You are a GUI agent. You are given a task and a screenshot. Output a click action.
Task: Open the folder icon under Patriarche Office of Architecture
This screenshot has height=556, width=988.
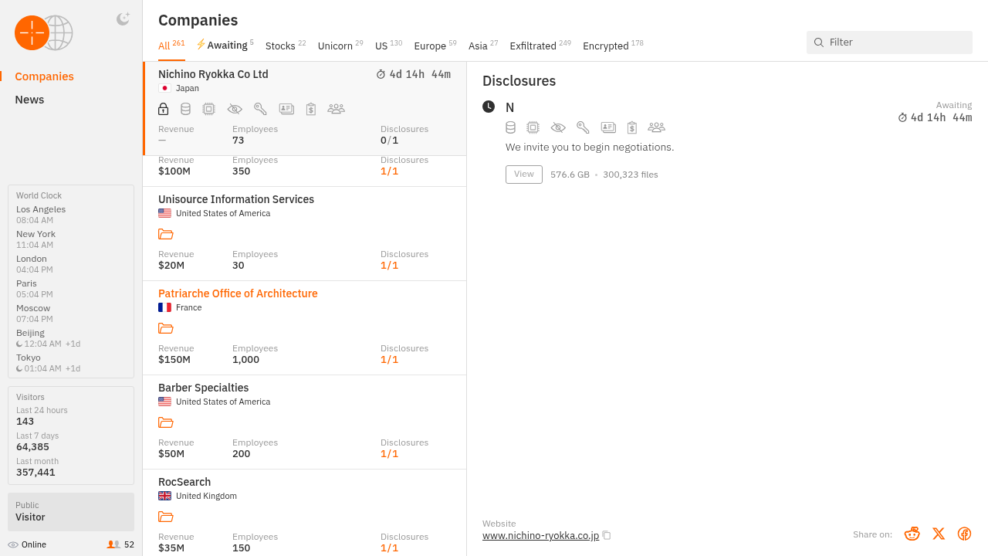coord(166,328)
